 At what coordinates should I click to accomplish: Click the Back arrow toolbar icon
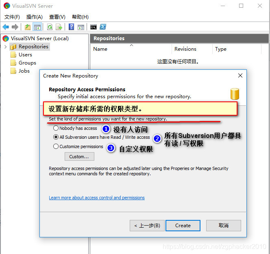pos(6,27)
